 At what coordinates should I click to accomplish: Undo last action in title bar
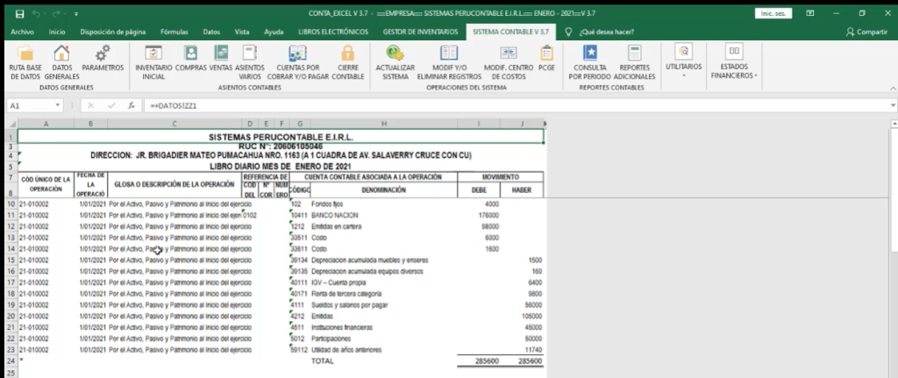coord(37,13)
